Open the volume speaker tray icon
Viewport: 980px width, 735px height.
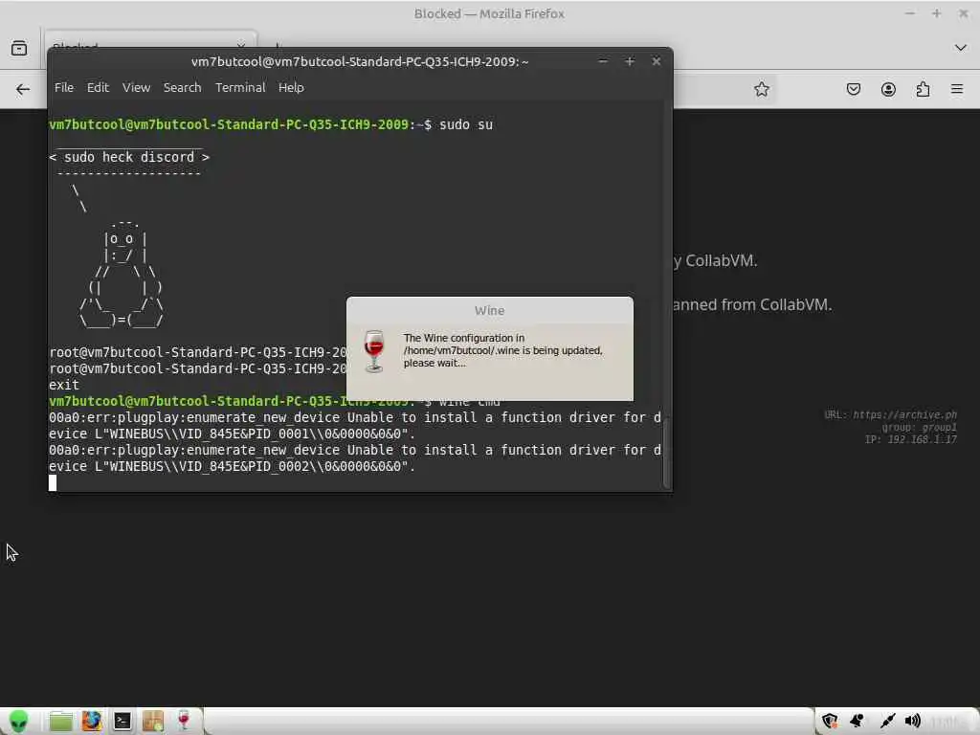[x=912, y=722]
